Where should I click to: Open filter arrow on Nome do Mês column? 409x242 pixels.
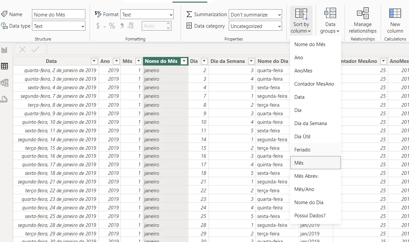184,61
